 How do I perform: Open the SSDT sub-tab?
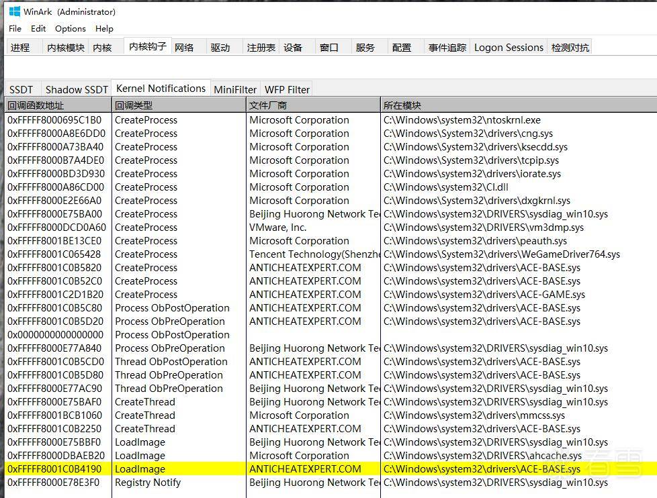[21, 89]
